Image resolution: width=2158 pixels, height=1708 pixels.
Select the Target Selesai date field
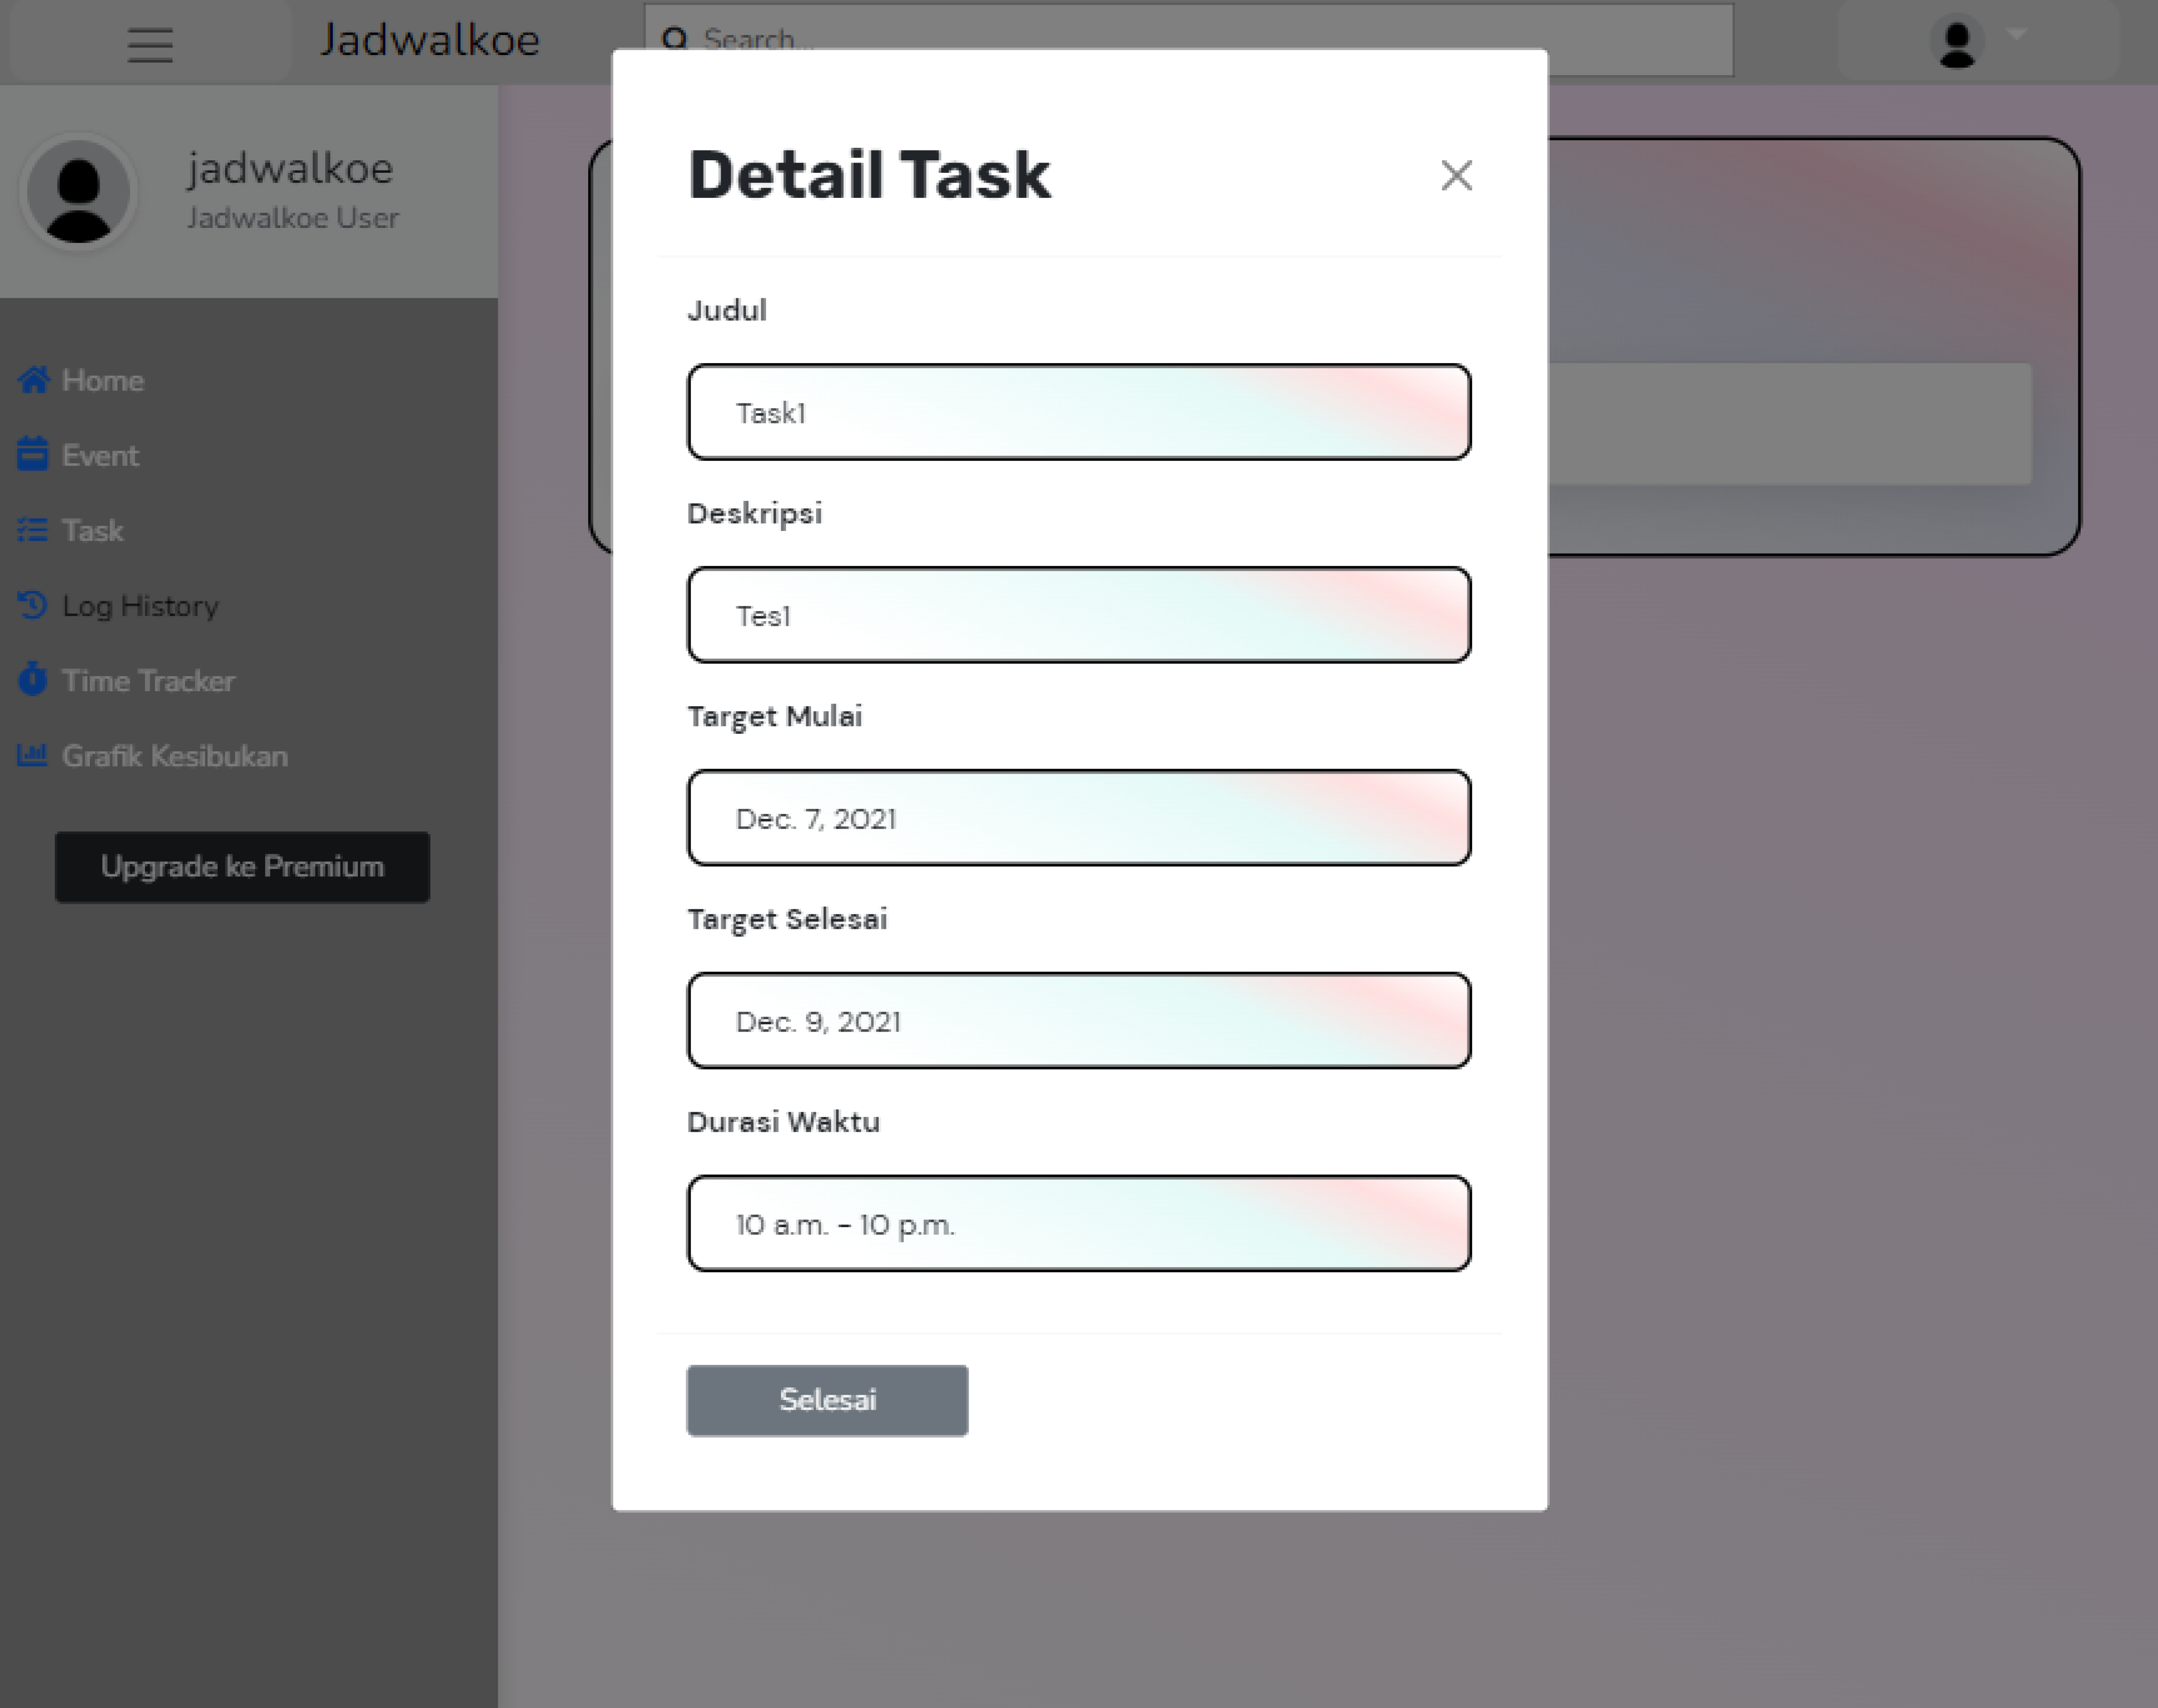(x=1079, y=1021)
